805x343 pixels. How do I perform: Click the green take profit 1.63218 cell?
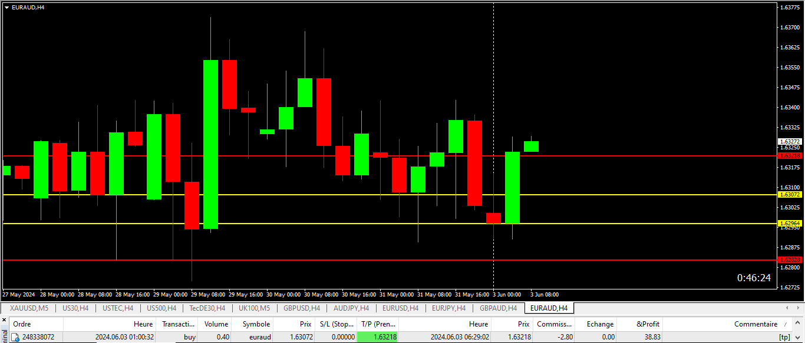pyautogui.click(x=378, y=337)
